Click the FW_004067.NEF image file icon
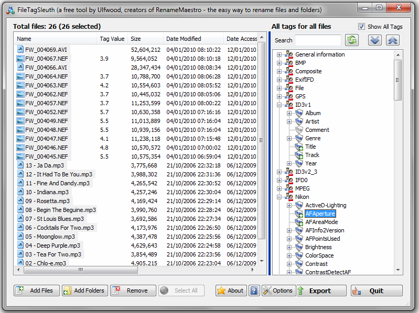 pos(20,59)
